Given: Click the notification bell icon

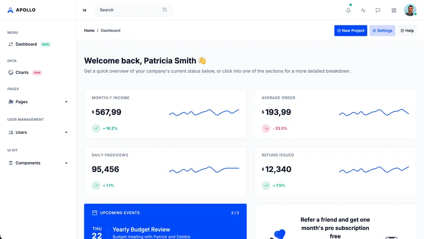Looking at the screenshot, I should 349,10.
